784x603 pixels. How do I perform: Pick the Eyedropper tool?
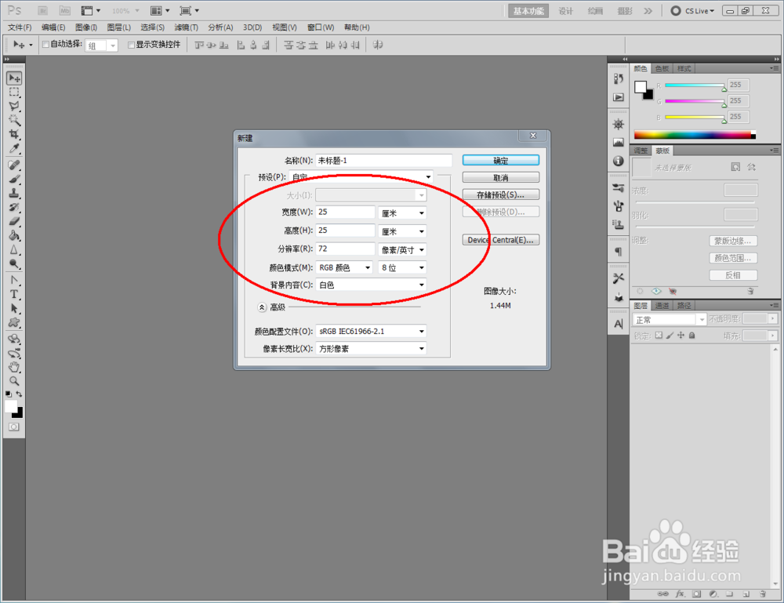[x=14, y=147]
